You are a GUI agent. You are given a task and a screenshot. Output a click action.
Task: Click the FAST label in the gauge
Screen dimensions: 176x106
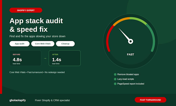click(x=130, y=54)
